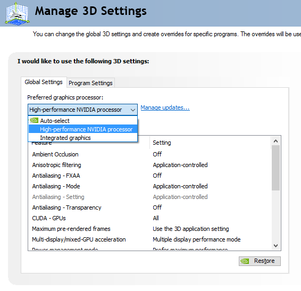Select the Maximum pre-rendered frames row
The width and height of the screenshot is (301, 291).
click(x=150, y=229)
